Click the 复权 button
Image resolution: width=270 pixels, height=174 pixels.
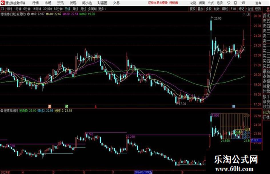click(193, 9)
